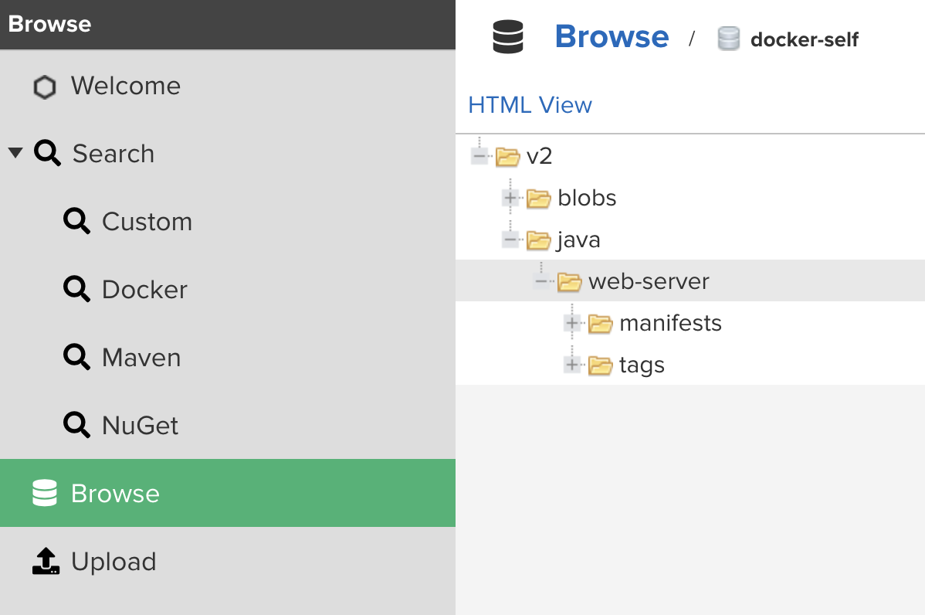The image size is (925, 615).
Task: Click the Maven search magnifier icon
Action: (x=76, y=357)
